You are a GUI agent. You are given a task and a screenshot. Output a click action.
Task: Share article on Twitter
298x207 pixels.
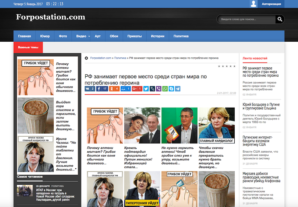pyautogui.click(x=146, y=89)
